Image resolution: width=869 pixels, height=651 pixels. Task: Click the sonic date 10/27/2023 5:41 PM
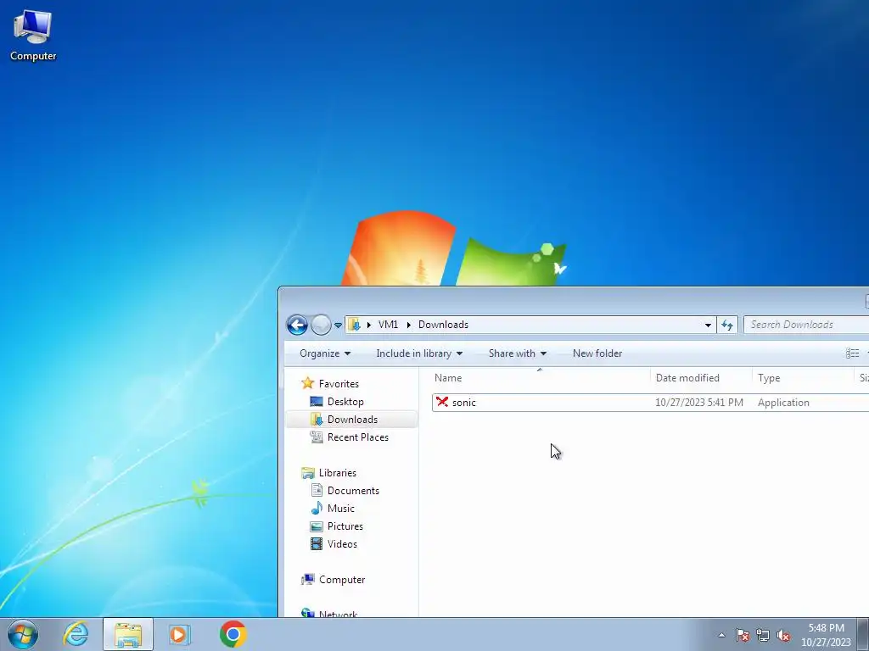pos(699,403)
